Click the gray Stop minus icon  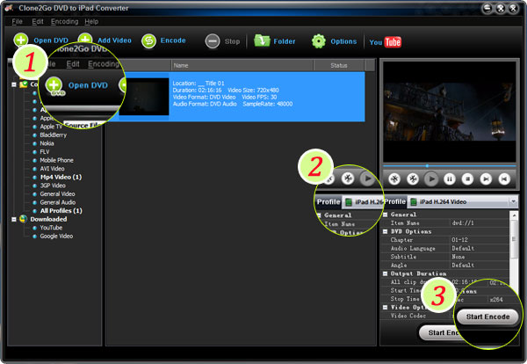point(213,41)
